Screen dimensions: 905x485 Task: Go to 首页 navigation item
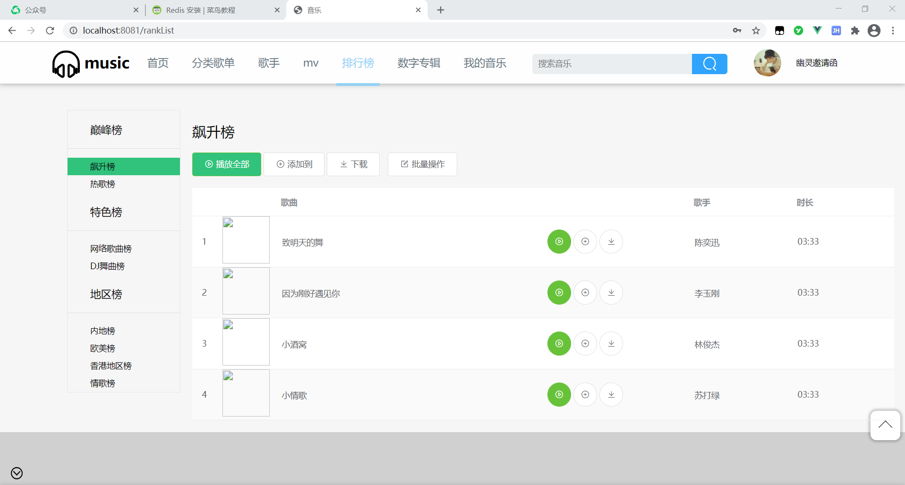158,63
